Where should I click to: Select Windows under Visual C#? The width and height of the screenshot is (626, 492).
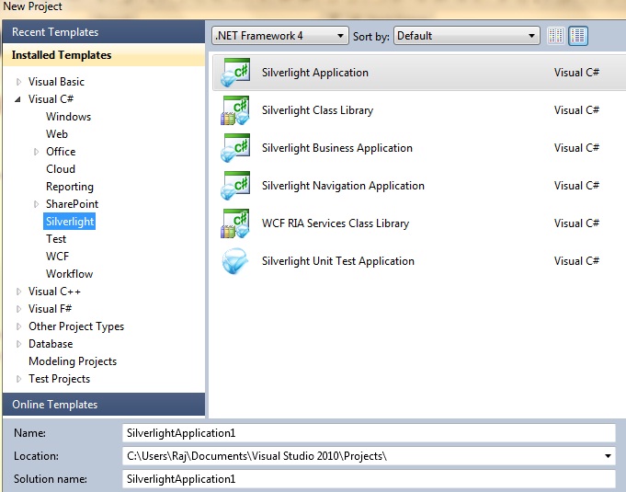pyautogui.click(x=68, y=117)
